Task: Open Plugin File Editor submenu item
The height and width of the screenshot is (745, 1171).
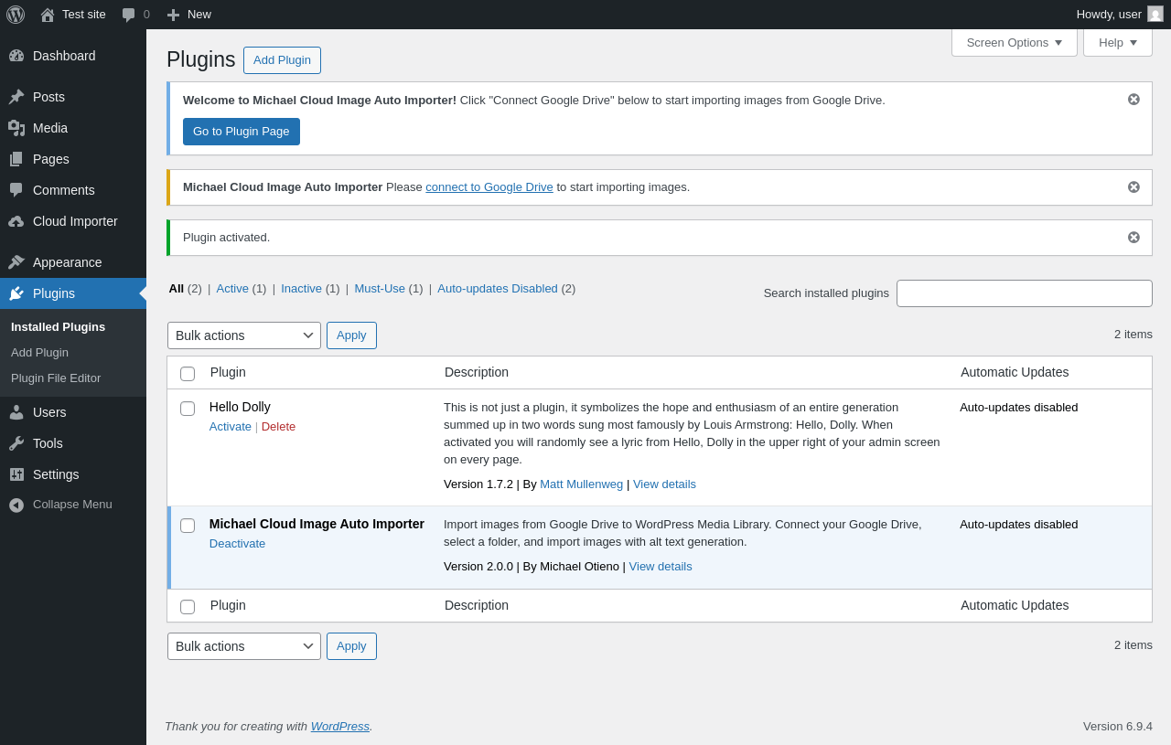Action: click(56, 378)
